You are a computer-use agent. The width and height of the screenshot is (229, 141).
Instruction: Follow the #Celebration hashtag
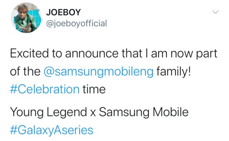(x=45, y=89)
